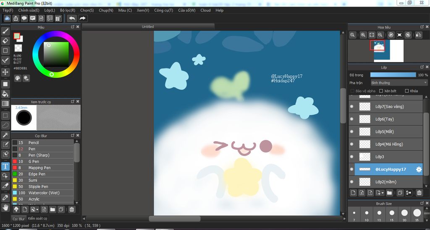Adjust the Độ trong opacity slider
430x230 pixels.
pos(393,75)
